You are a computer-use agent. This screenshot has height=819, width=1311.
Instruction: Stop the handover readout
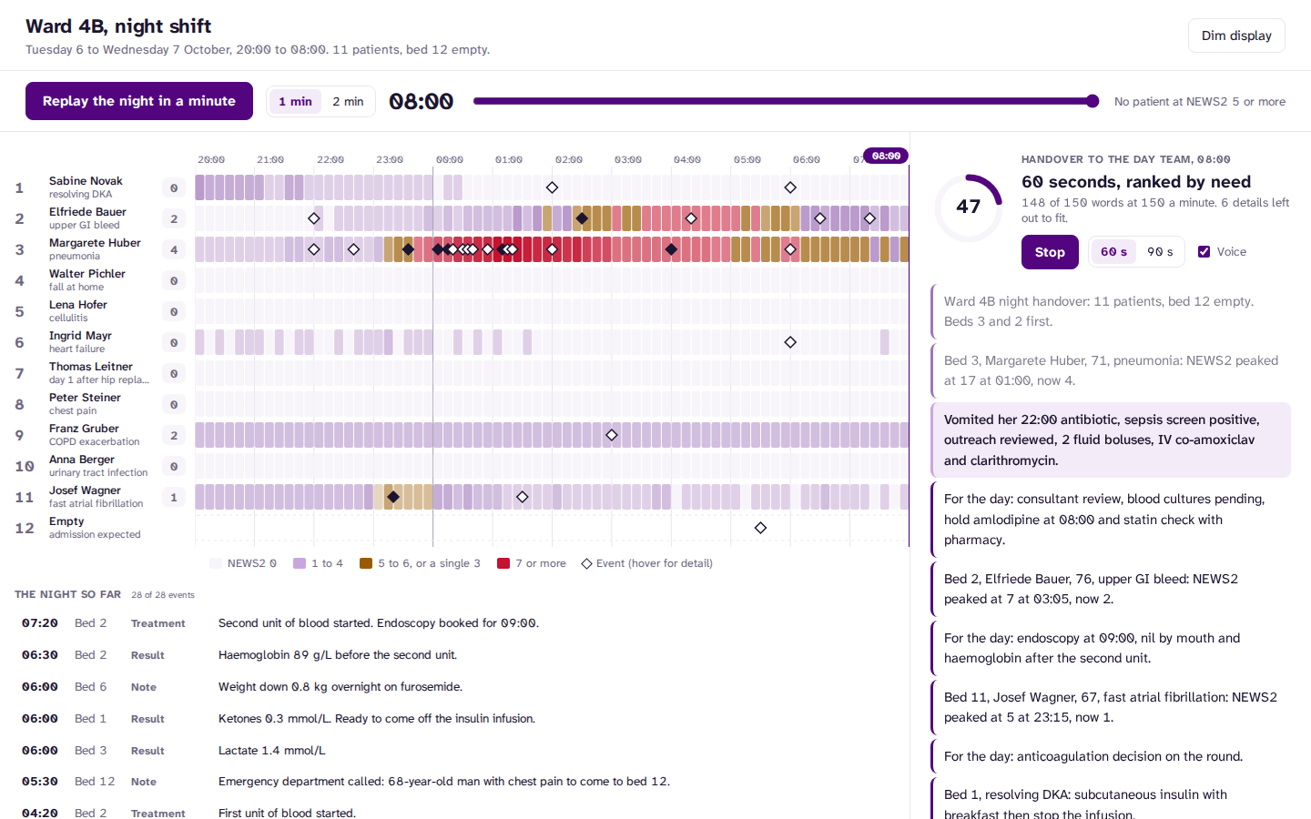(1050, 252)
